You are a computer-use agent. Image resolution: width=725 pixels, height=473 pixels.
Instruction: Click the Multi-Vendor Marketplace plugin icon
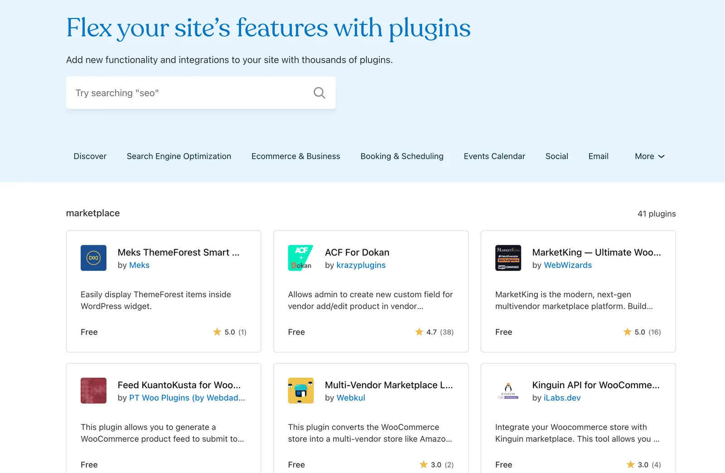[x=301, y=390]
